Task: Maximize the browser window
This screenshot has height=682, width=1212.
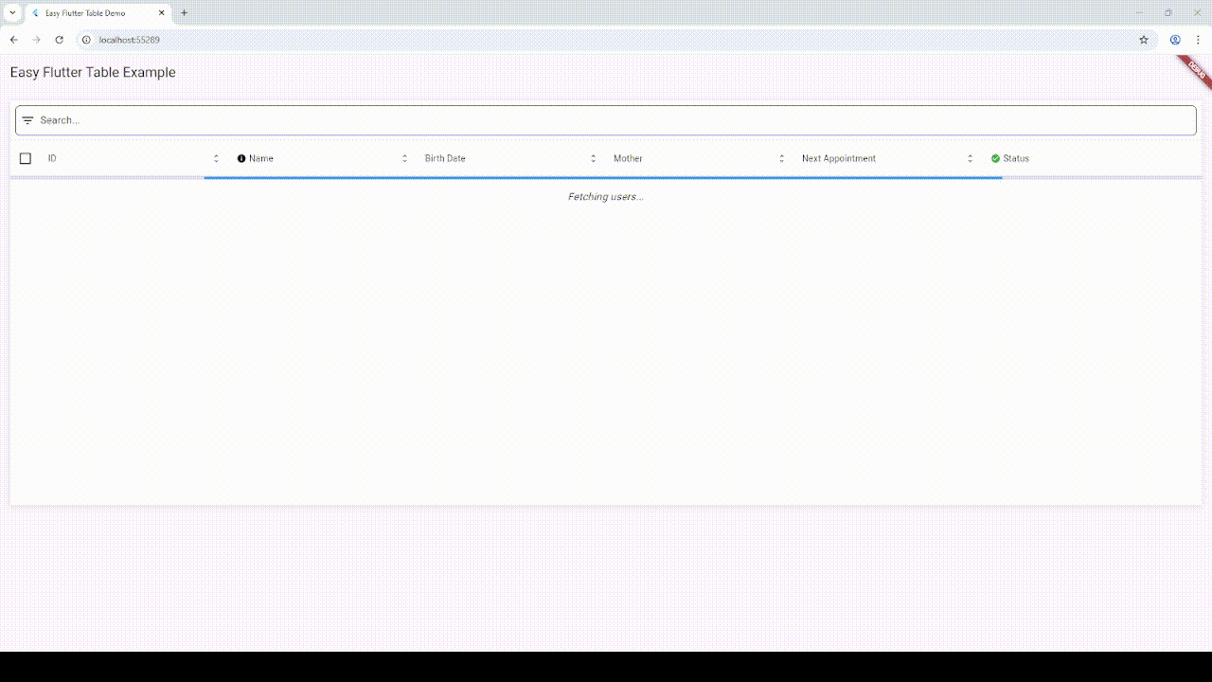Action: click(1168, 13)
